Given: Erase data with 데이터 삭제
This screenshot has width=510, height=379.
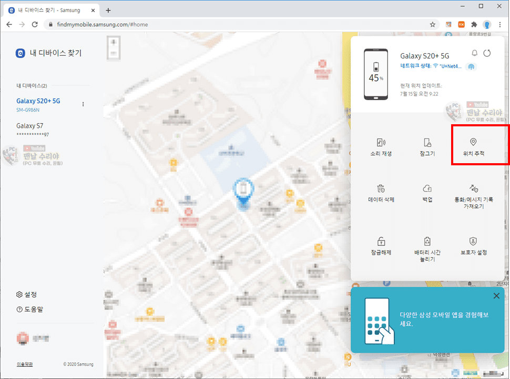Looking at the screenshot, I should [x=381, y=193].
